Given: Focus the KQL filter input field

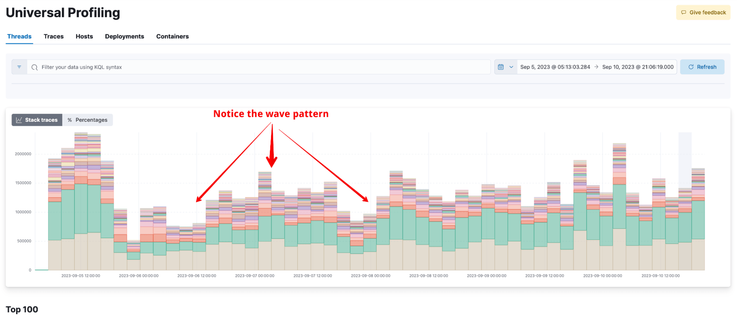Looking at the screenshot, I should [x=258, y=67].
